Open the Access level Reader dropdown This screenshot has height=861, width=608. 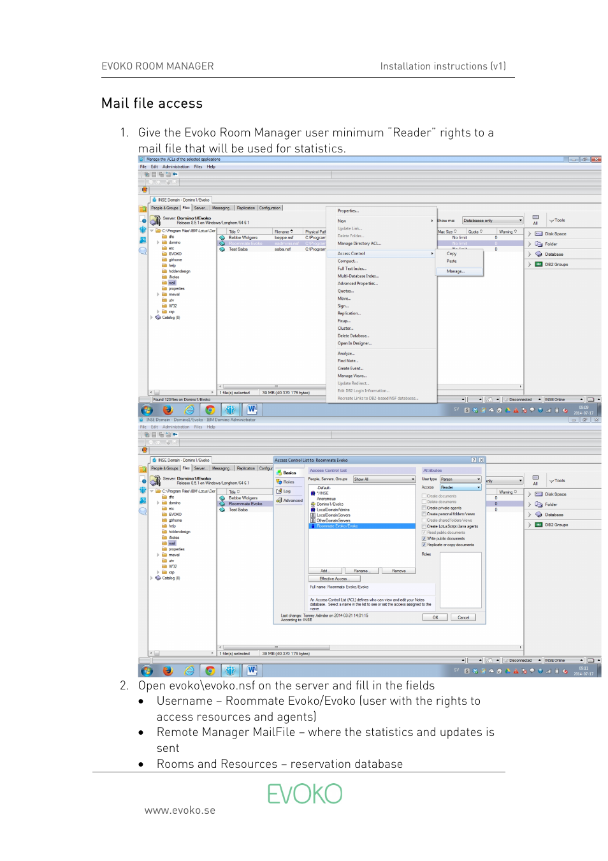tap(460, 487)
